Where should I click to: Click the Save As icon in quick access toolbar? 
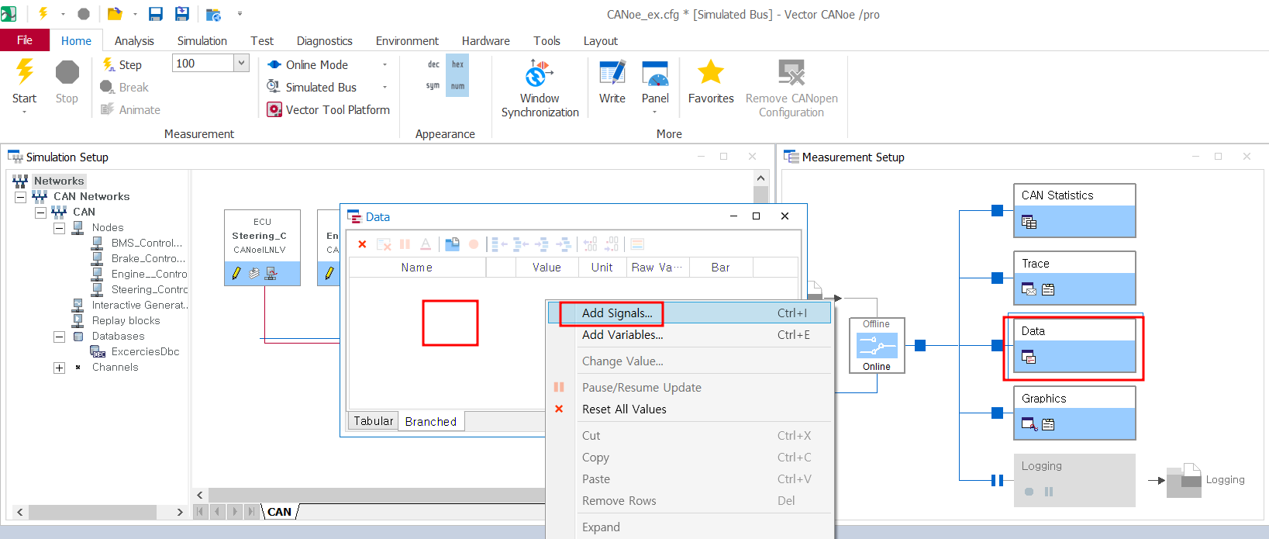click(181, 14)
